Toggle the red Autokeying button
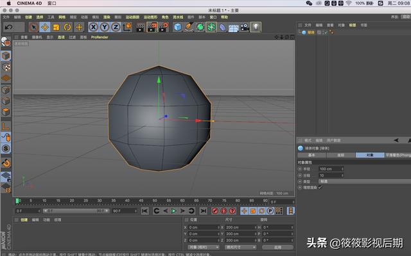The width and height of the screenshot is (411, 256). coord(223,211)
